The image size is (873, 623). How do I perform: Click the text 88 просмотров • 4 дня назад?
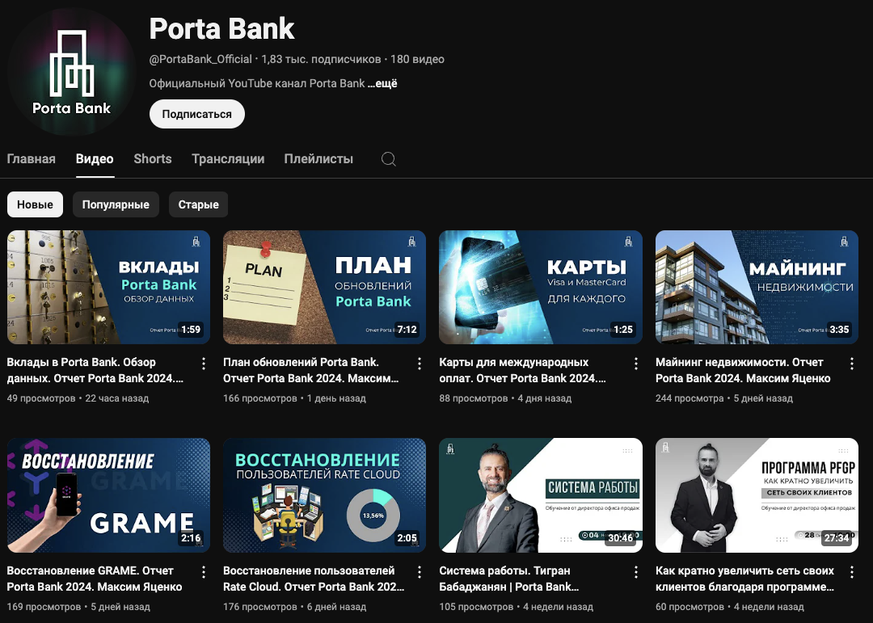point(505,398)
